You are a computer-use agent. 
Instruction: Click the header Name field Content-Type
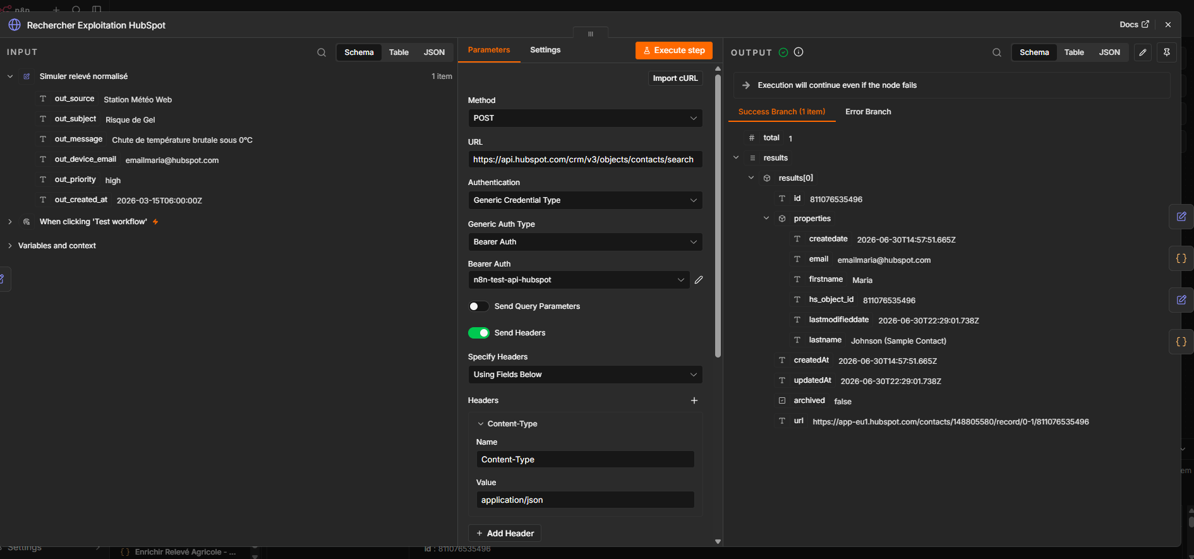click(585, 459)
